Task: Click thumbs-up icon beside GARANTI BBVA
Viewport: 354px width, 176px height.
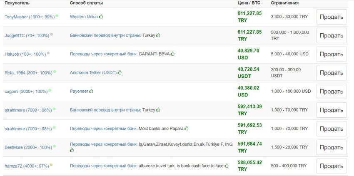Action: [x=172, y=54]
